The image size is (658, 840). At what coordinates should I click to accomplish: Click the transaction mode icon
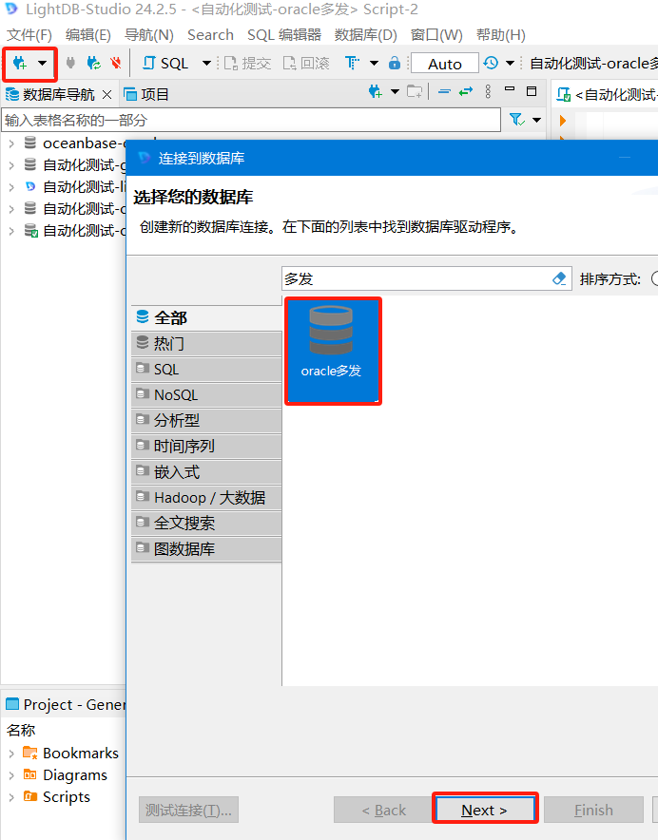pyautogui.click(x=352, y=64)
